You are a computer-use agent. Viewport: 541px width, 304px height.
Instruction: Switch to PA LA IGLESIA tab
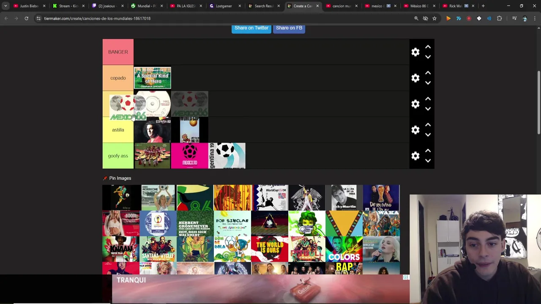coord(185,6)
